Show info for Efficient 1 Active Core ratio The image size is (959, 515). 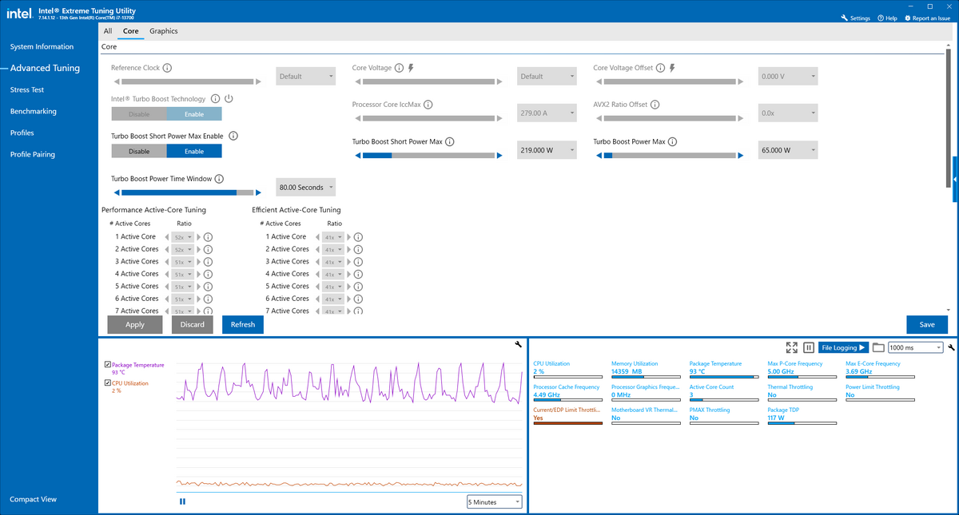(358, 237)
